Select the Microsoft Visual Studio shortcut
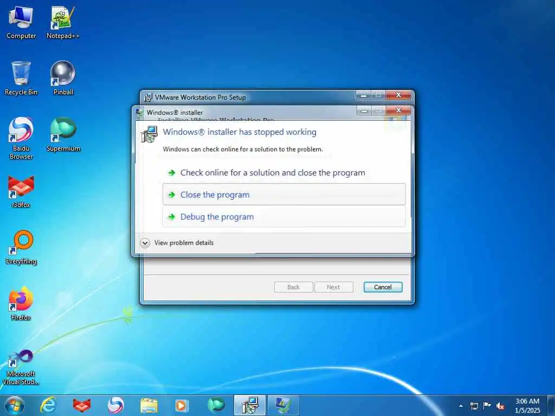 [x=21, y=367]
